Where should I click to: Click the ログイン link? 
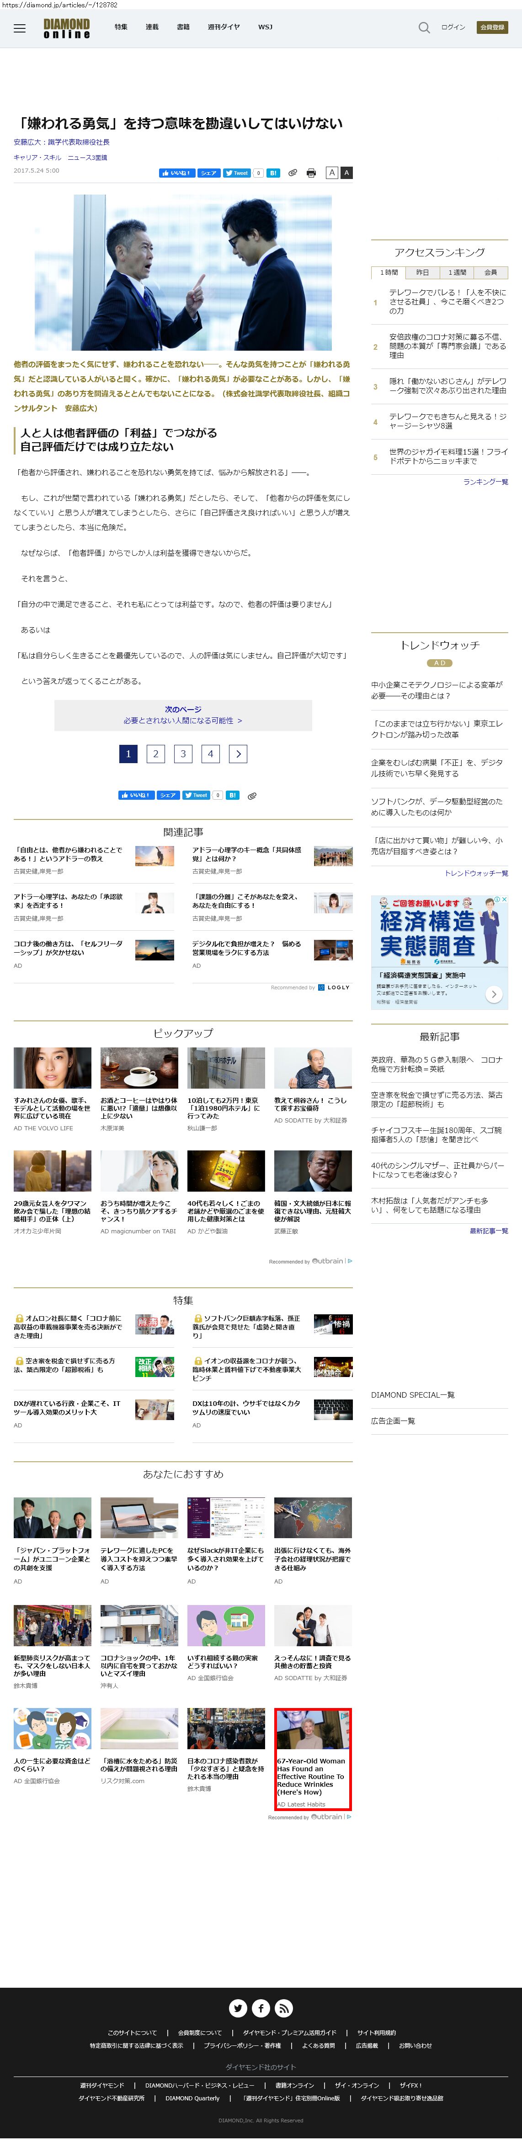point(453,27)
